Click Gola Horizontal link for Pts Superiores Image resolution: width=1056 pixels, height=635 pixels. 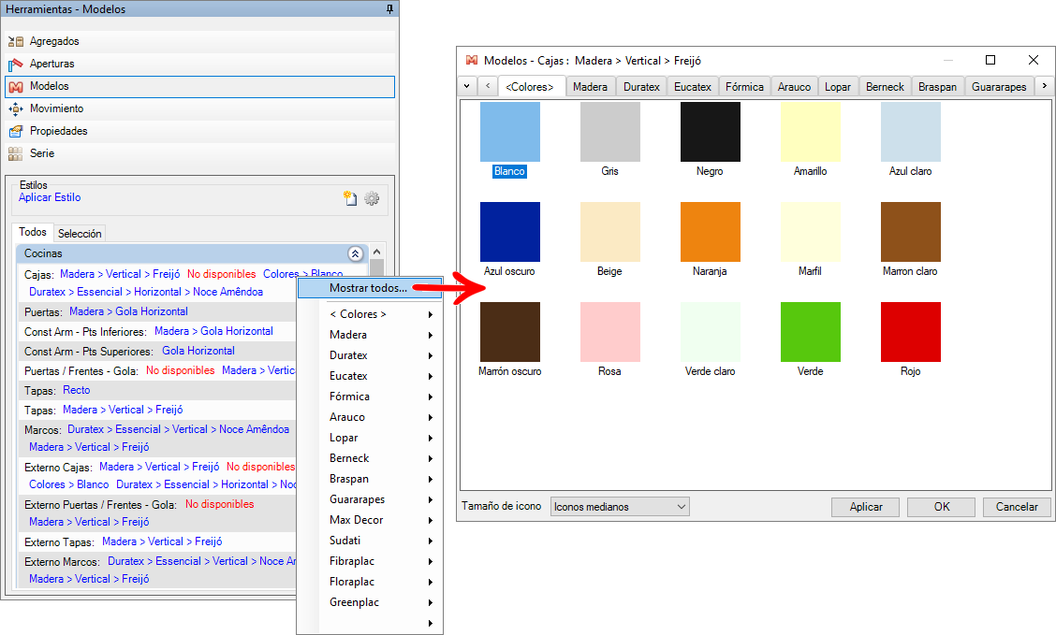pyautogui.click(x=198, y=351)
